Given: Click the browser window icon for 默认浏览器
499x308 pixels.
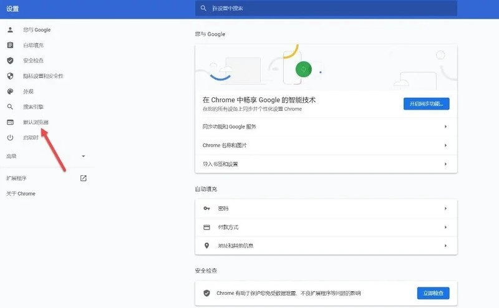Looking at the screenshot, I should tap(10, 122).
